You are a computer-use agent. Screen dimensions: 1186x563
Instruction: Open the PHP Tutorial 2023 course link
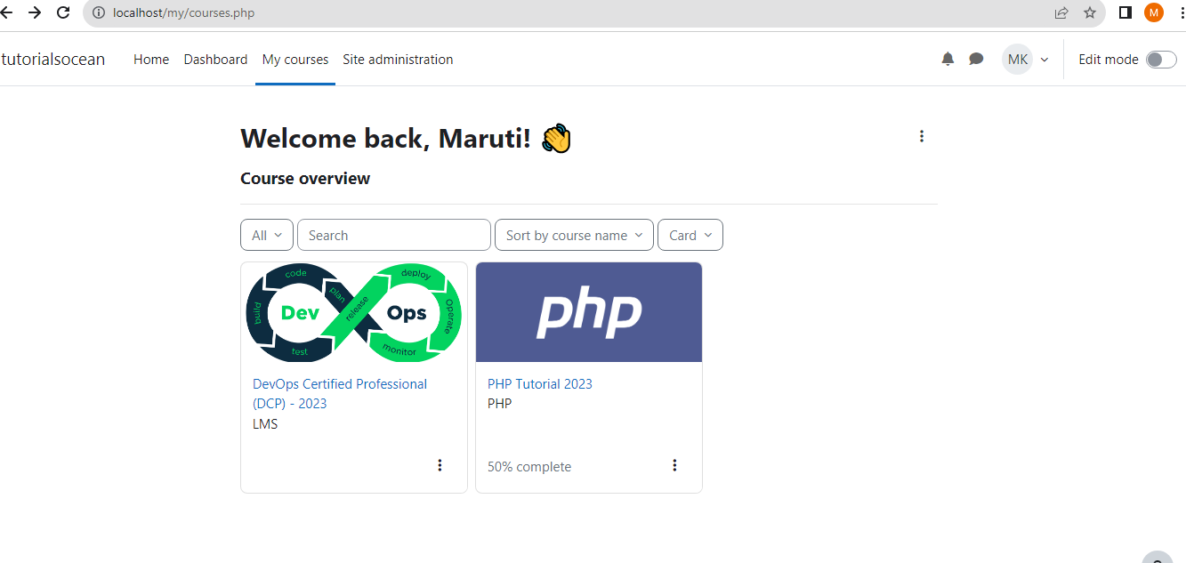(539, 384)
